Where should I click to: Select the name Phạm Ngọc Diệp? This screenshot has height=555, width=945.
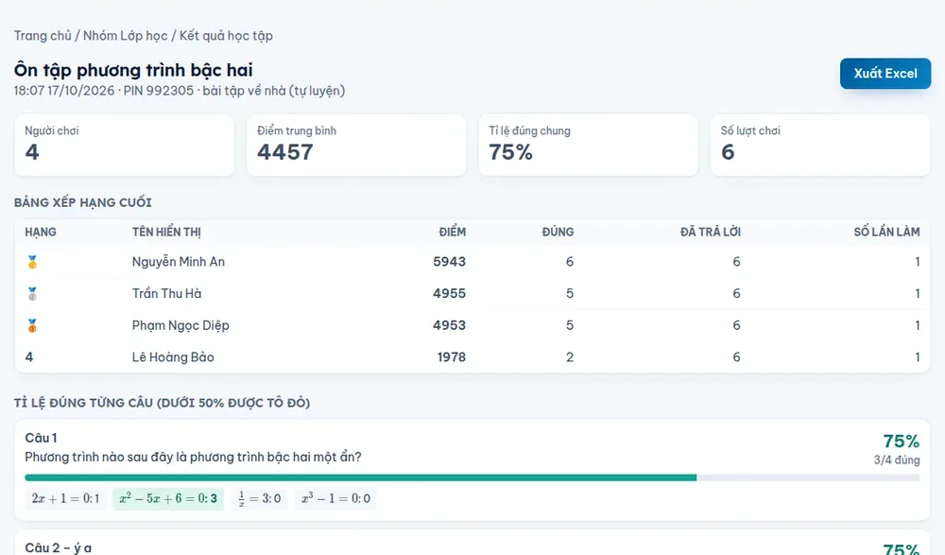pyautogui.click(x=180, y=326)
